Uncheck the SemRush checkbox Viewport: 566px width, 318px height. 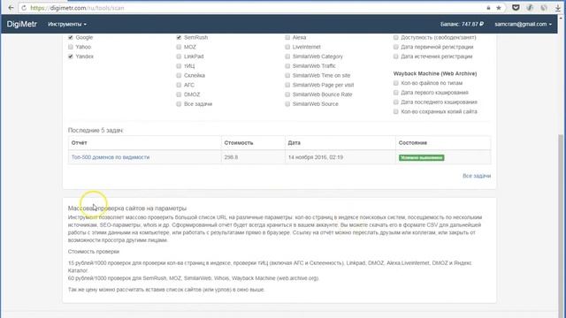179,37
